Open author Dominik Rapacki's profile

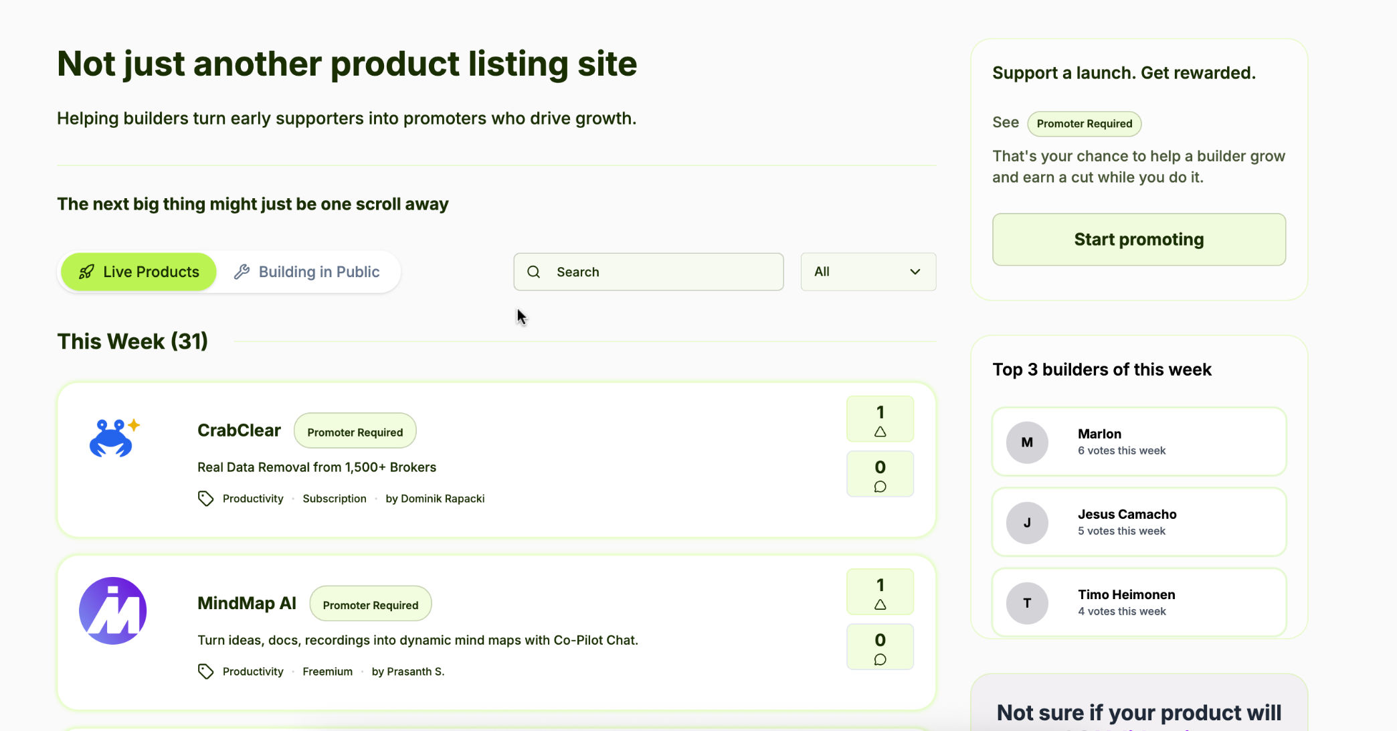click(436, 499)
